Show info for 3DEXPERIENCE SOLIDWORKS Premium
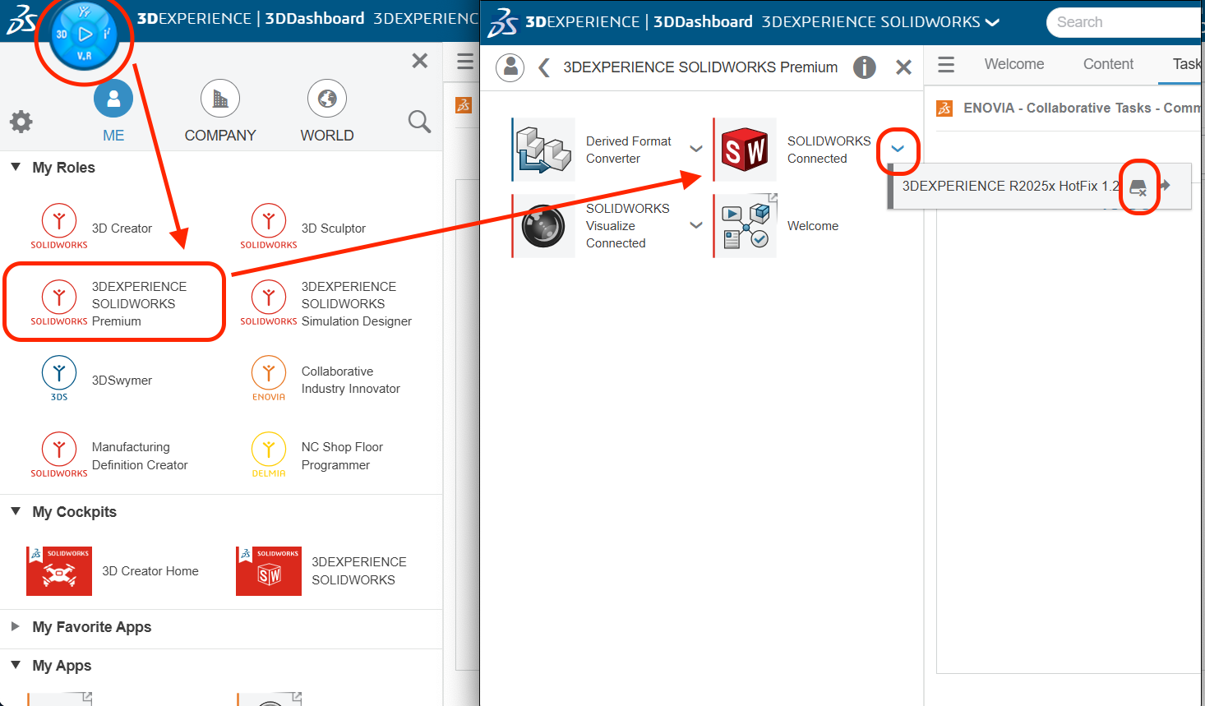1205x706 pixels. click(x=865, y=67)
